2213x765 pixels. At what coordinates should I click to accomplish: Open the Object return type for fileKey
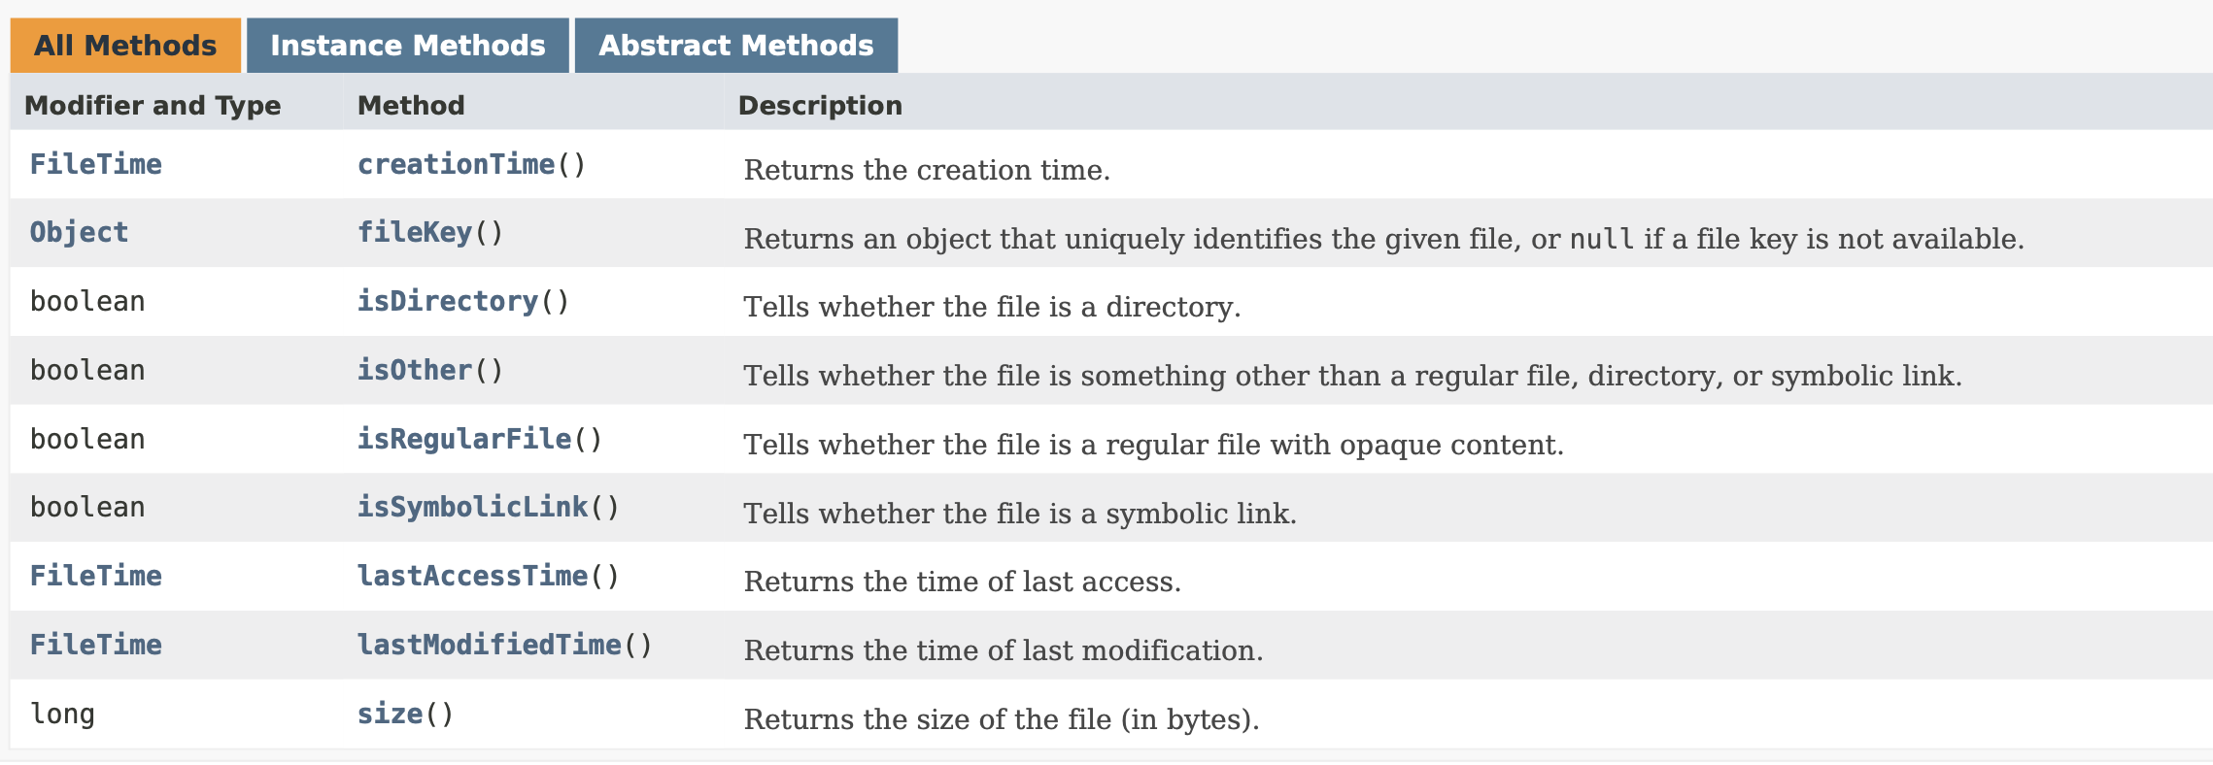[77, 233]
